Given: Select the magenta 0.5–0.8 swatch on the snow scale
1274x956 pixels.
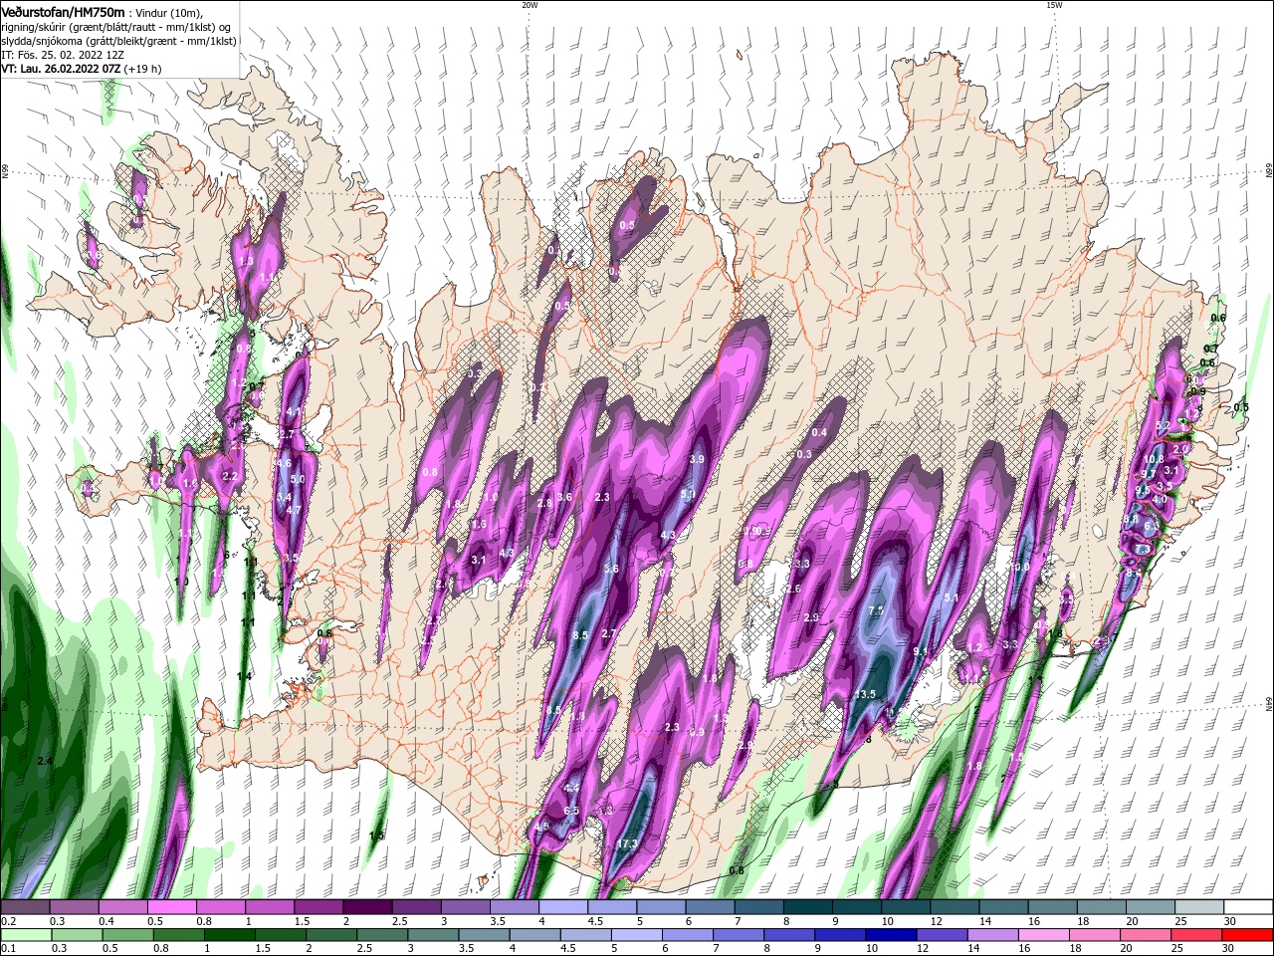Looking at the screenshot, I should pyautogui.click(x=171, y=908).
